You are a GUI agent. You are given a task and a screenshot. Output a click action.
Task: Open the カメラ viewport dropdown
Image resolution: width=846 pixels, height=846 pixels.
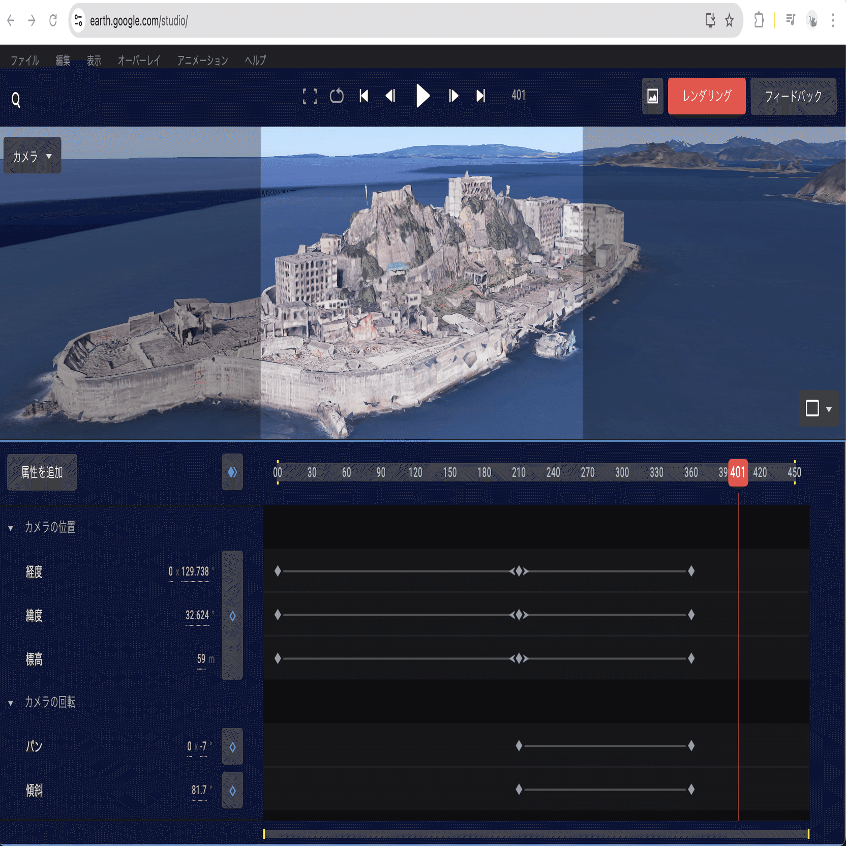click(x=33, y=156)
